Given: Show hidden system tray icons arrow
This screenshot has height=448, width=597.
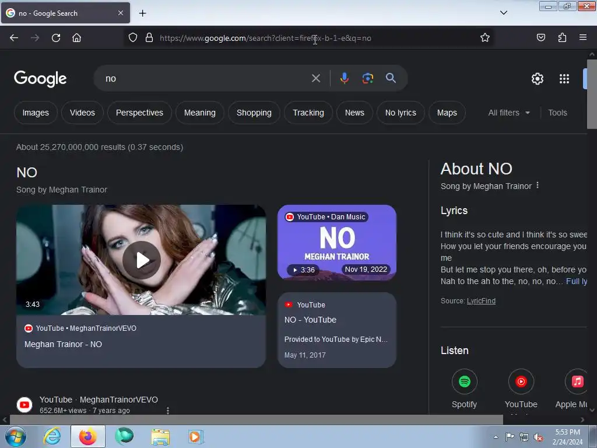Looking at the screenshot, I should [496, 437].
